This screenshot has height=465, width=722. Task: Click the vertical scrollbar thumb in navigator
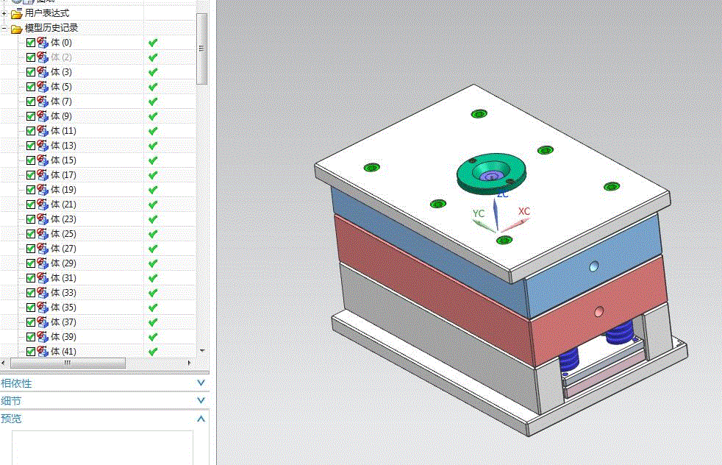pyautogui.click(x=201, y=49)
